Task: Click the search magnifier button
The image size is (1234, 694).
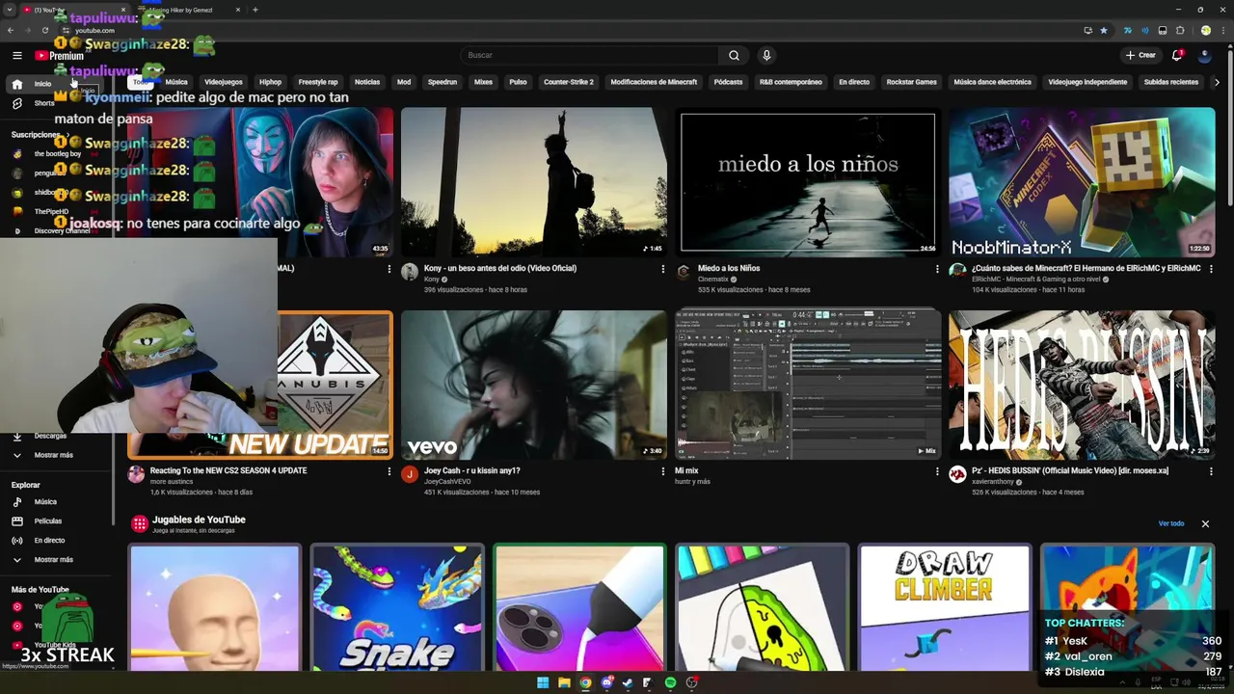Action: (x=734, y=55)
